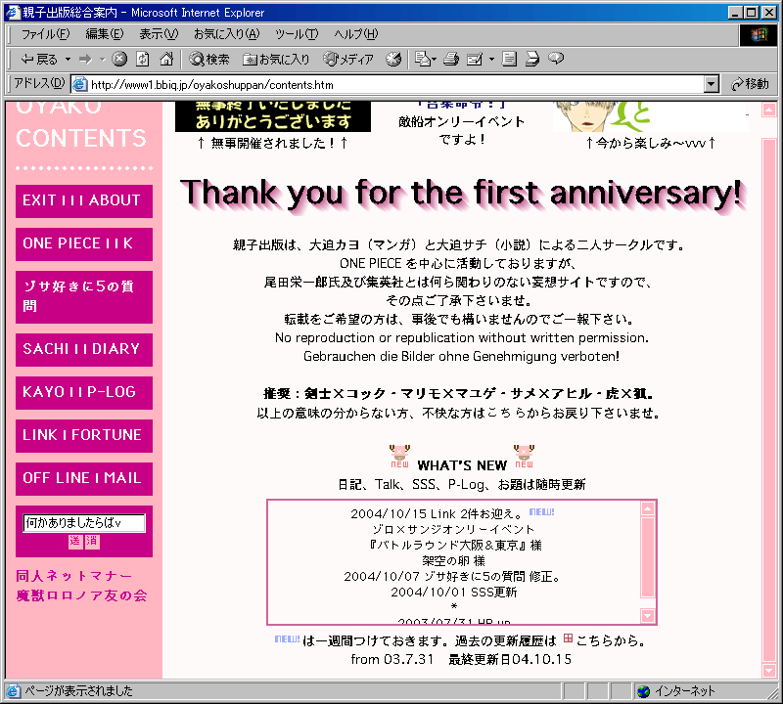Viewport: 783px width, 704px height.
Task: Refresh the page with the reload icon
Action: click(x=143, y=59)
